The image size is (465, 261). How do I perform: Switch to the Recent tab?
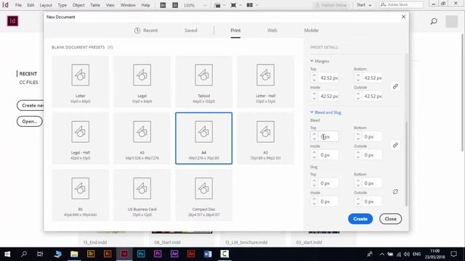pos(146,30)
